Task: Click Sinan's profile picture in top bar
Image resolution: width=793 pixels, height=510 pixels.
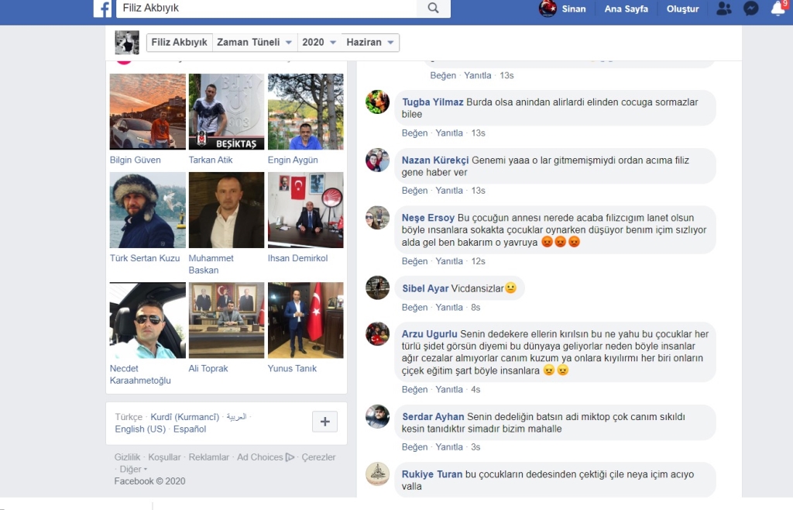Action: point(548,9)
